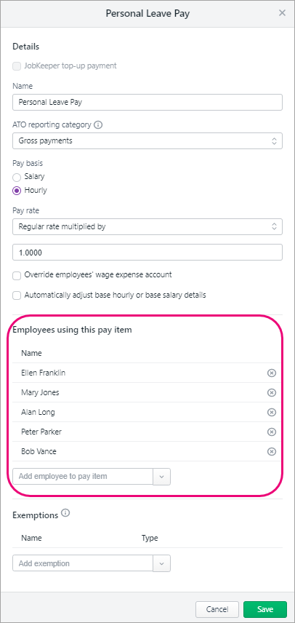
Task: Close the Personal Leave Pay dialog
Action: point(282,13)
